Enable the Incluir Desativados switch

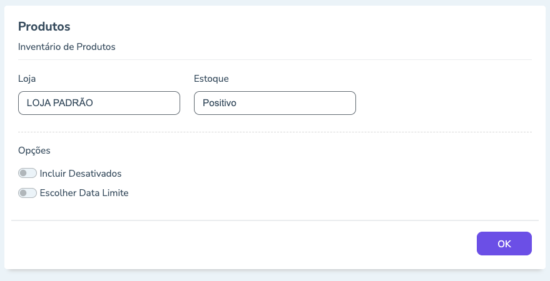pyautogui.click(x=28, y=173)
